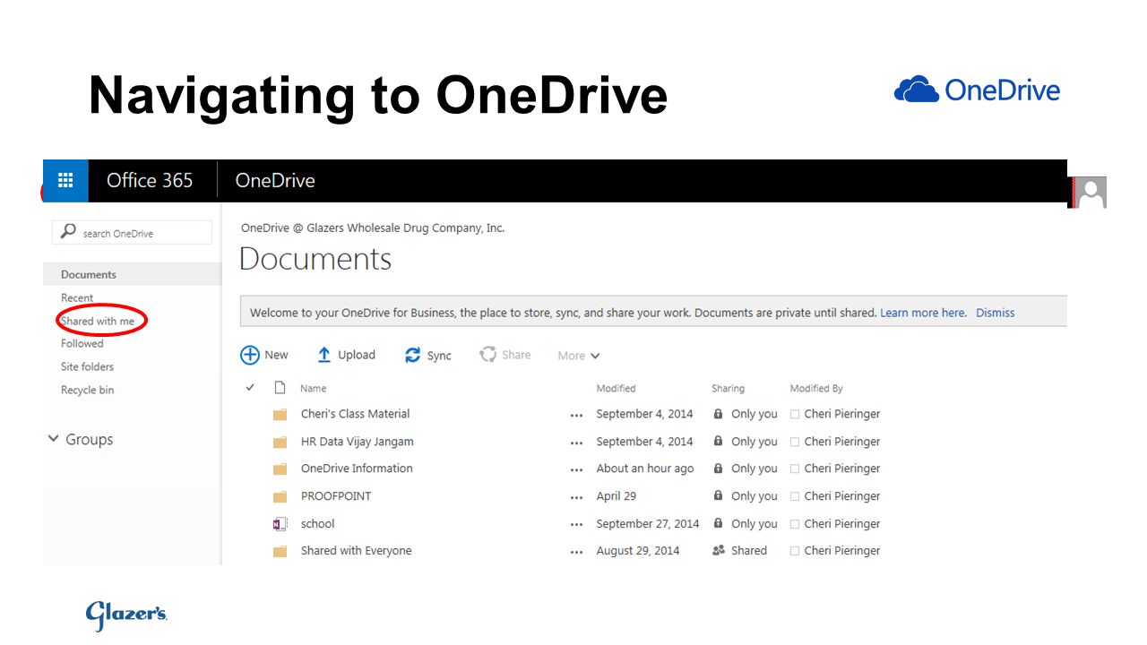Toggle presence box beside Cheri Pieringer, September 4 first row

pos(795,415)
